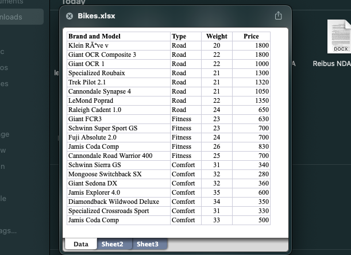The image size is (351, 255).
Task: Select the Specialized Crossroads Sport cell
Action: pos(119,211)
